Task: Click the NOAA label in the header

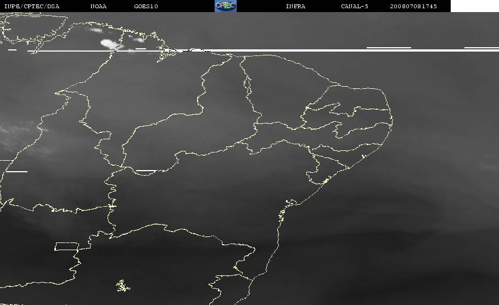Action: pyautogui.click(x=98, y=7)
